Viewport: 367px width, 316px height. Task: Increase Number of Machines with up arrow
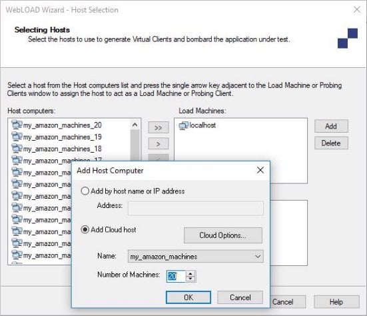point(190,273)
